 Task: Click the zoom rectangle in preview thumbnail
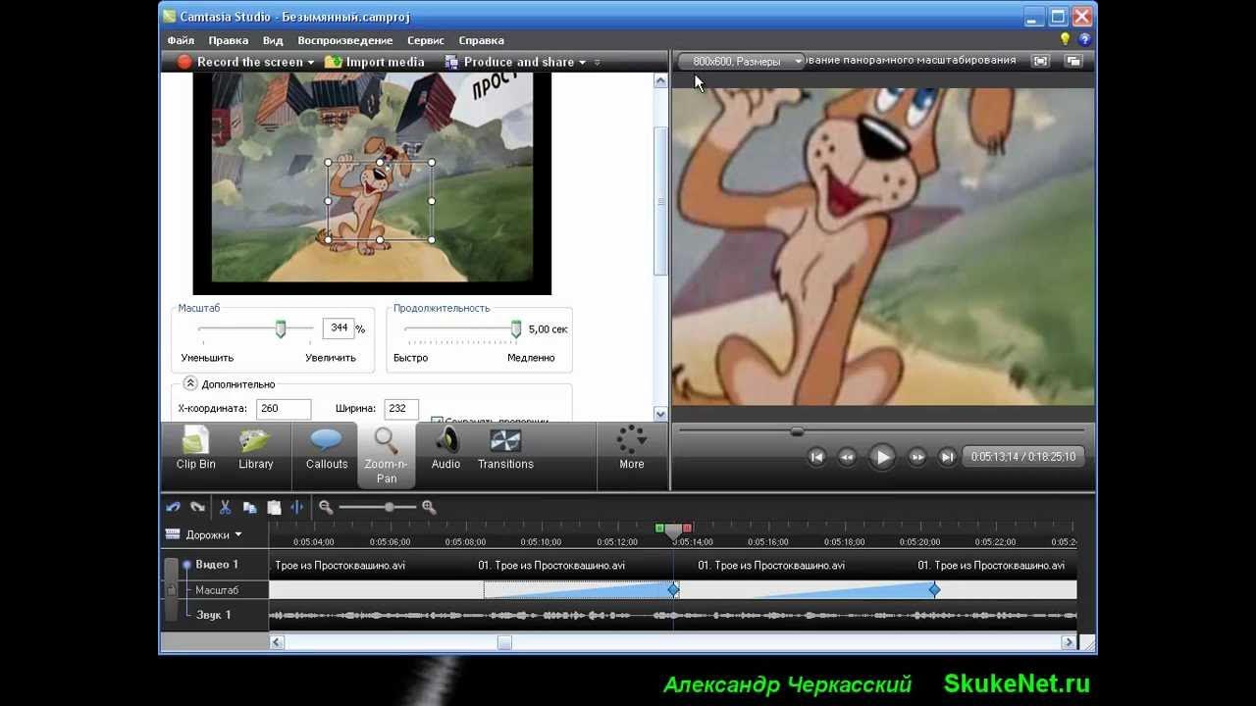[380, 201]
